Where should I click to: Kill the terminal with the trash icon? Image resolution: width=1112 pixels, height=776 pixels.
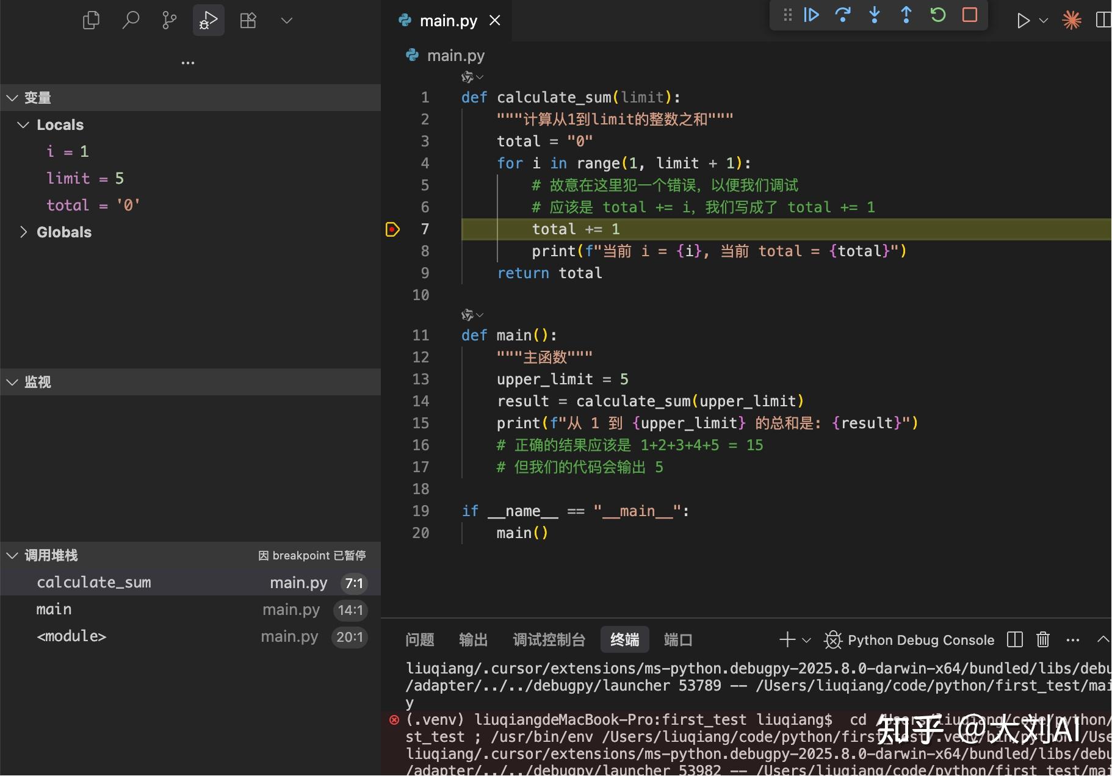(x=1042, y=639)
